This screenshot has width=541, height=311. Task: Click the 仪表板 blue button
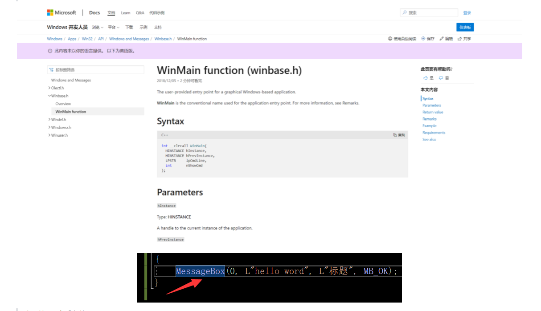point(465,27)
